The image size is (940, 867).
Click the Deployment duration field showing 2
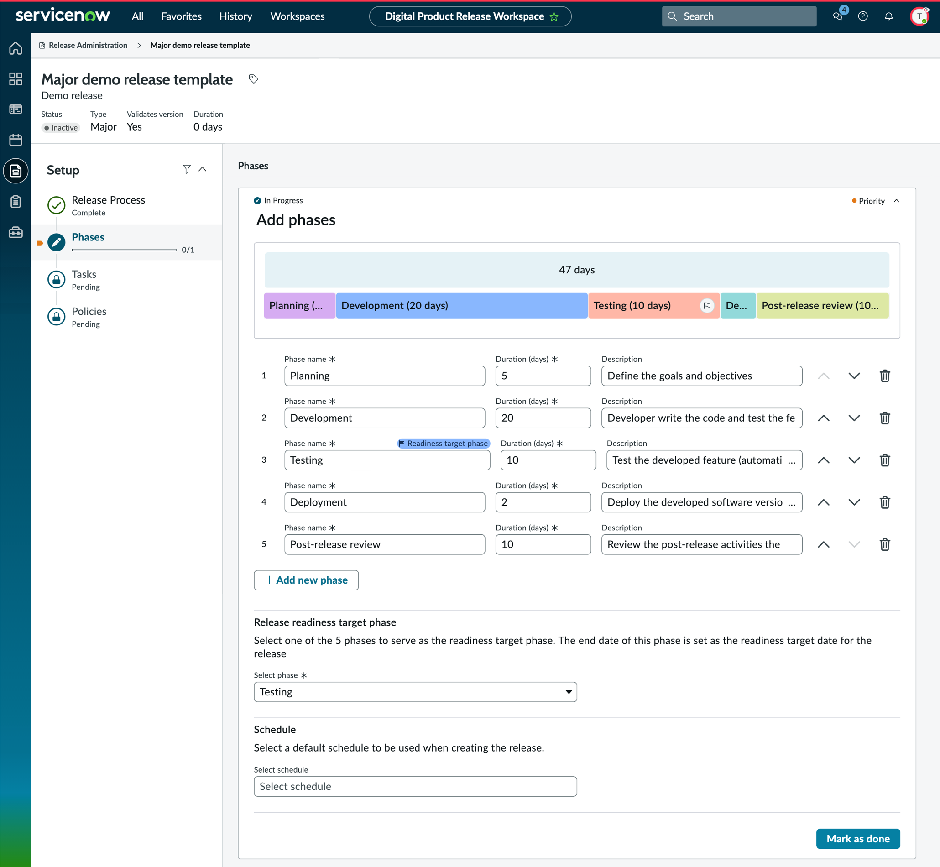point(543,502)
